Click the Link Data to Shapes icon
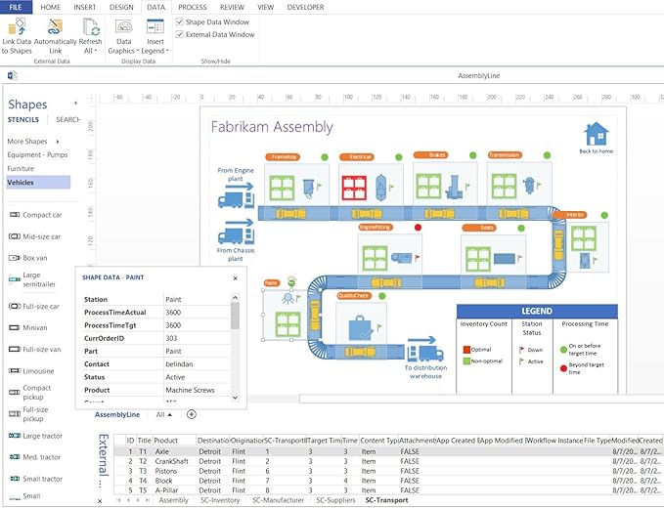The width and height of the screenshot is (664, 508). click(17, 26)
